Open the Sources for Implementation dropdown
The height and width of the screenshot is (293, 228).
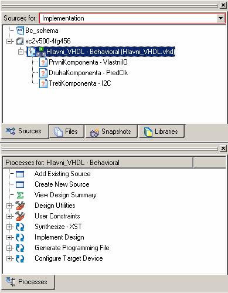click(220, 18)
